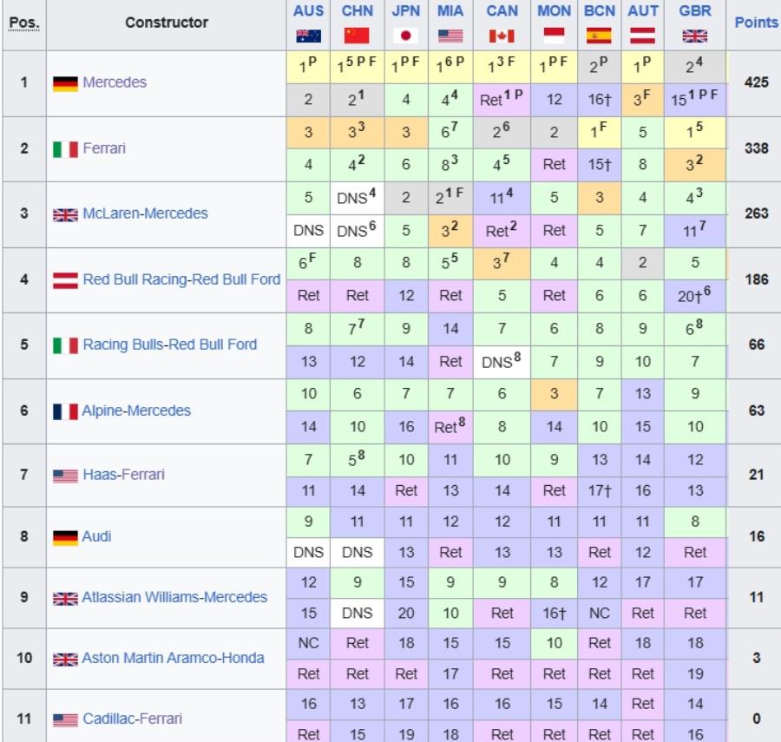The height and width of the screenshot is (742, 781).
Task: Click the Austrian flag under AUT column
Action: [x=642, y=36]
